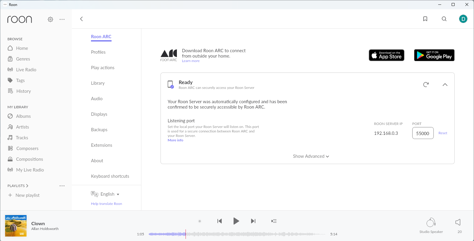Open the volume speaker icon
This screenshot has height=241, width=474.
[458, 222]
